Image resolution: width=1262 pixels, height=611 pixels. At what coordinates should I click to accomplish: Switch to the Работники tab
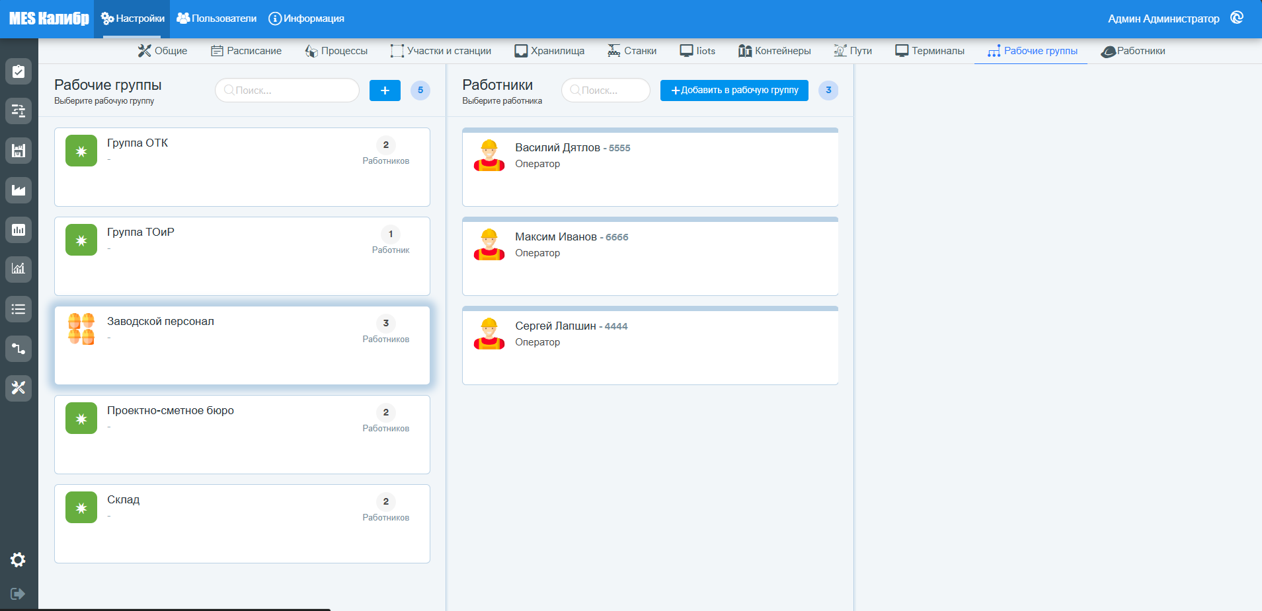coord(1133,51)
